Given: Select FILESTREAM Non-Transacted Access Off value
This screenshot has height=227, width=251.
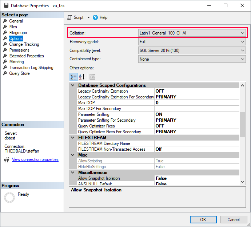Looking at the screenshot, I should point(197,149).
